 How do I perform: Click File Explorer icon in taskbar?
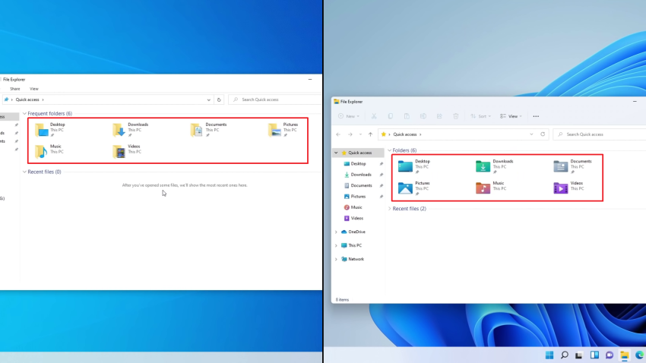(x=625, y=355)
